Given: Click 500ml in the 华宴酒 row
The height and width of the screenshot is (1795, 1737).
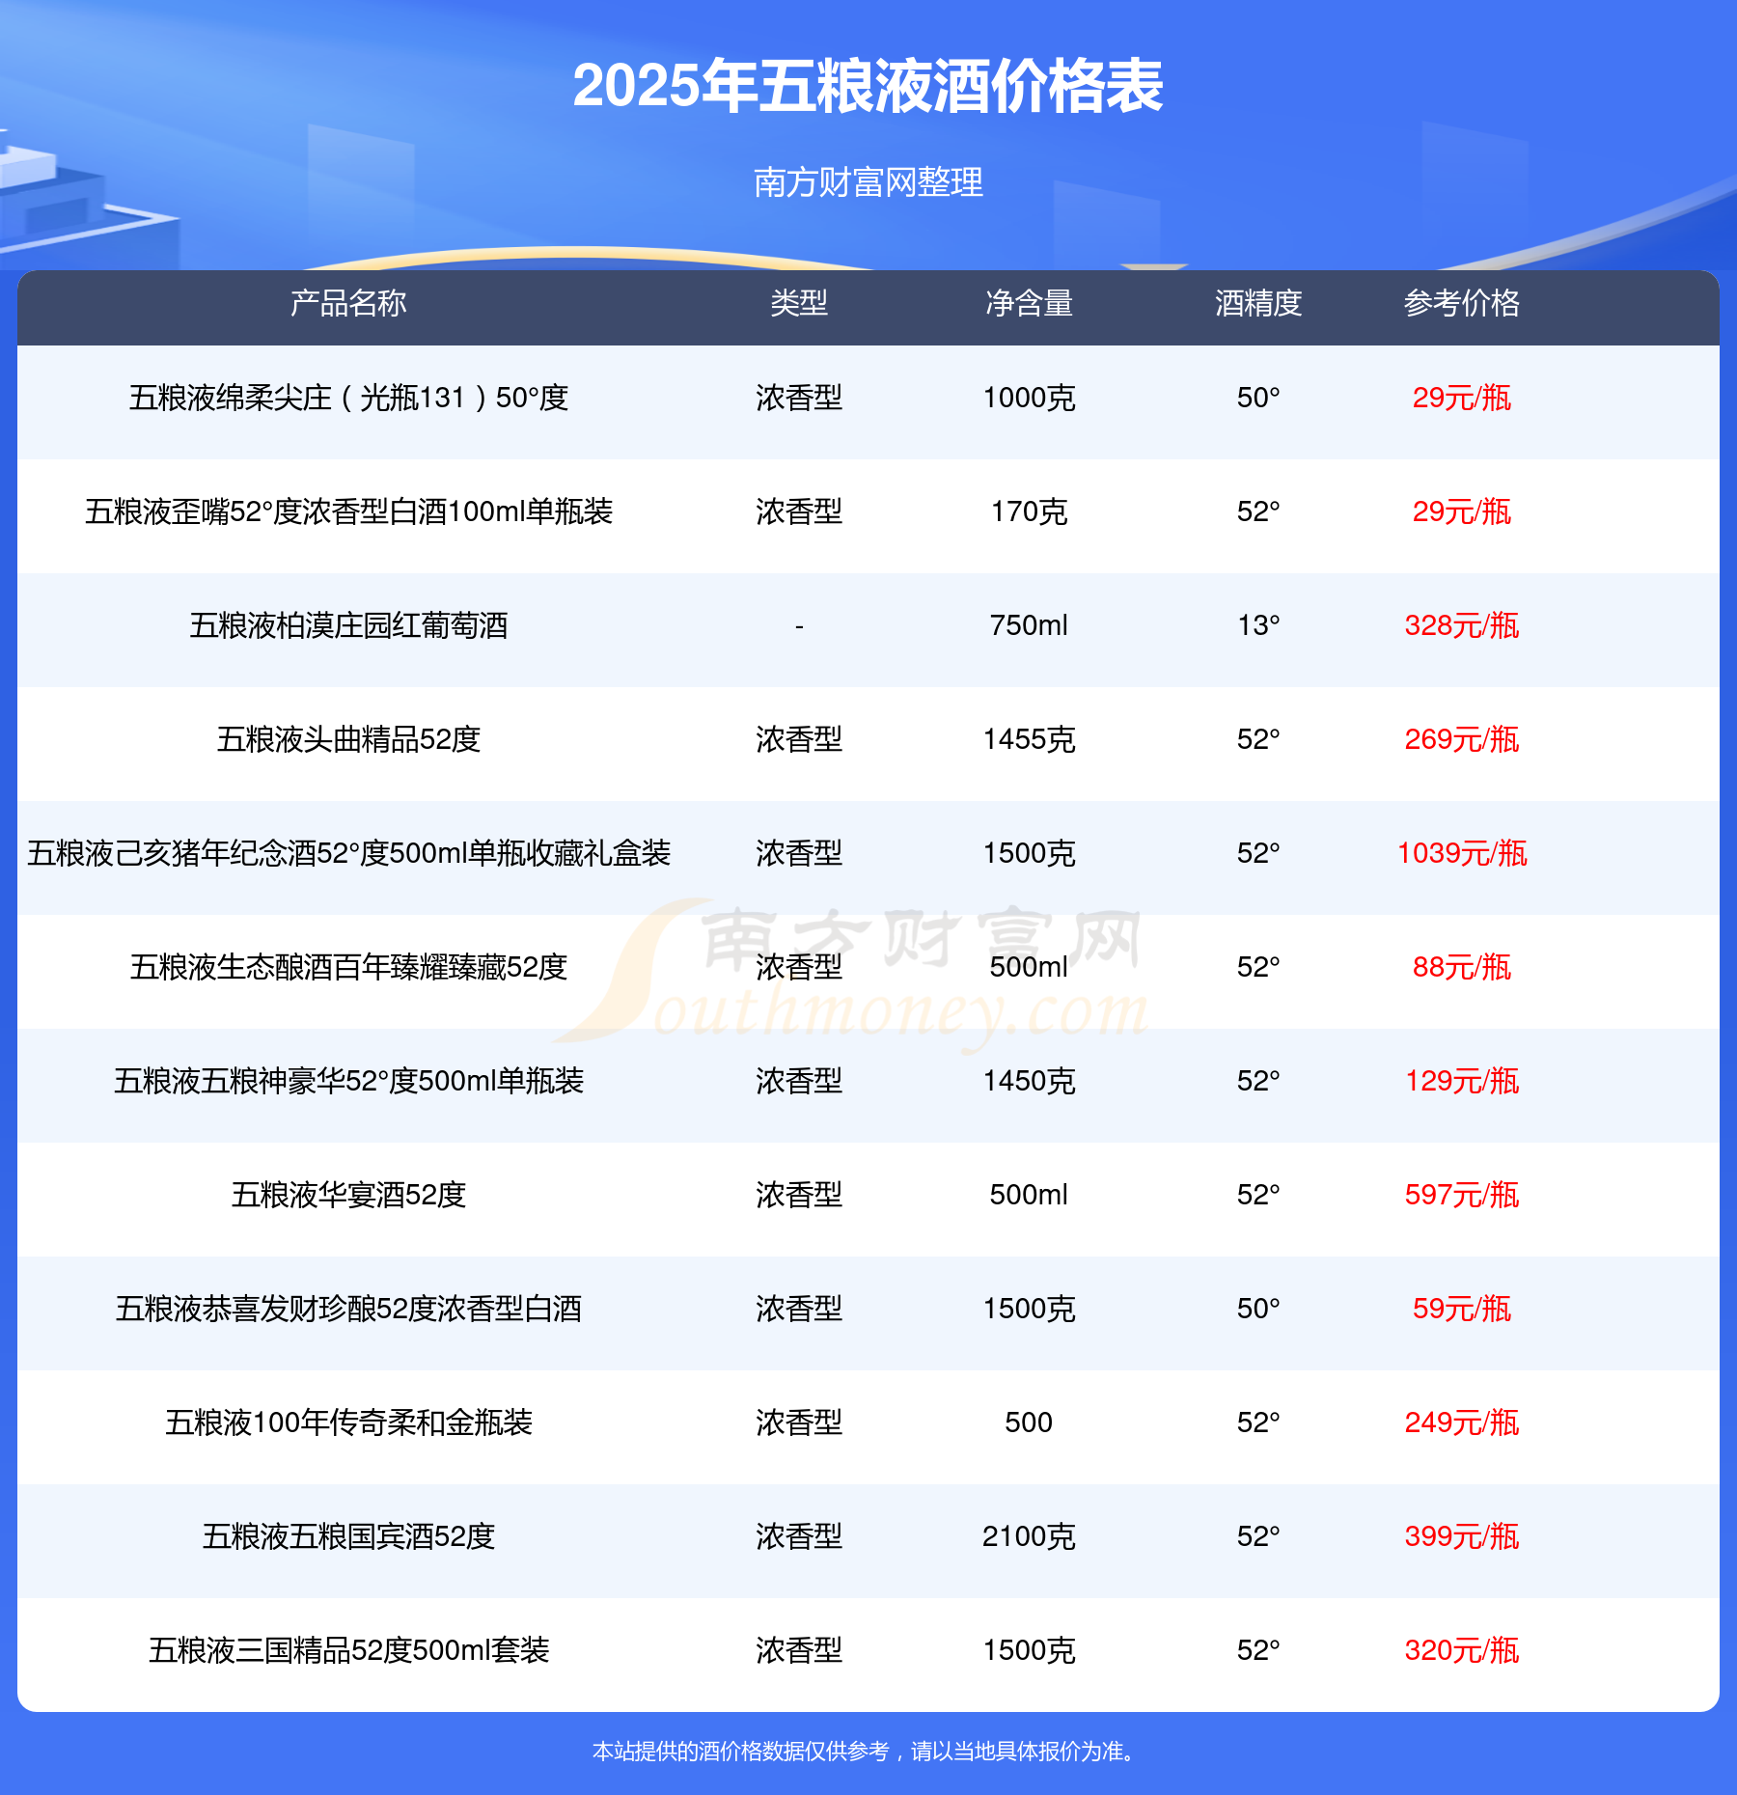Looking at the screenshot, I should point(1029,1195).
